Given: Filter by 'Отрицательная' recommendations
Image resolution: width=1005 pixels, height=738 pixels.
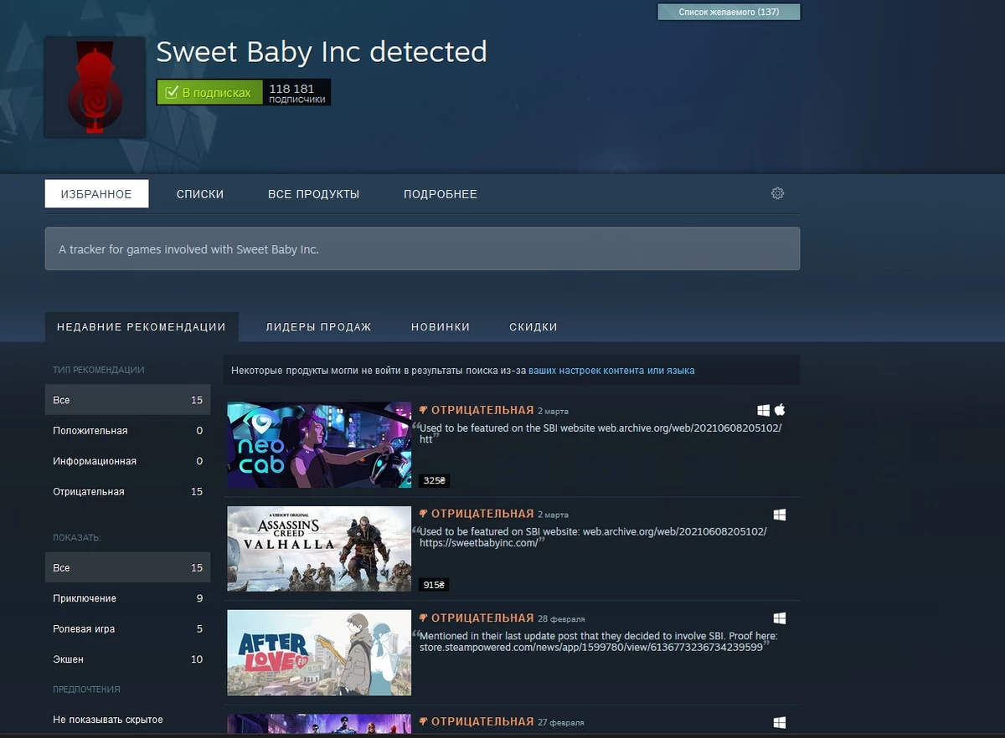Looking at the screenshot, I should point(127,491).
